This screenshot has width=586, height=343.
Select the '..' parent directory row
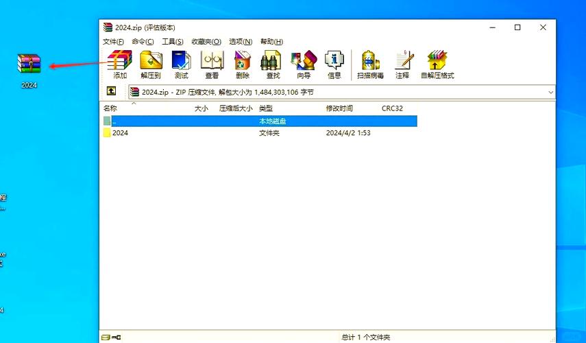(x=260, y=121)
